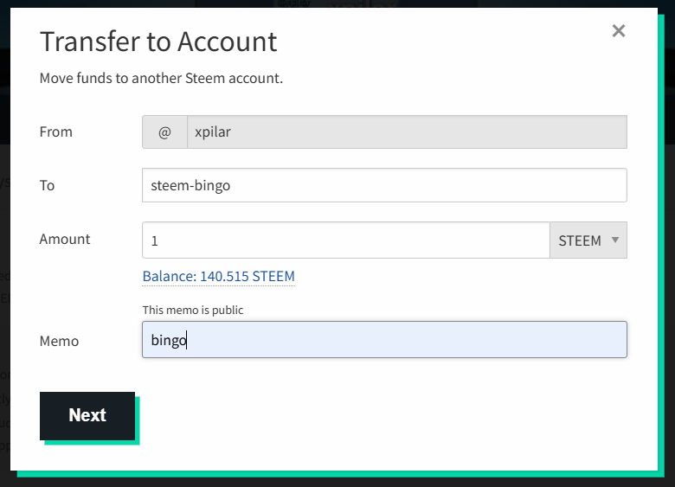This screenshot has height=487, width=675.
Task: Click the Balance: 140.515 STEEM link
Action: (x=219, y=276)
